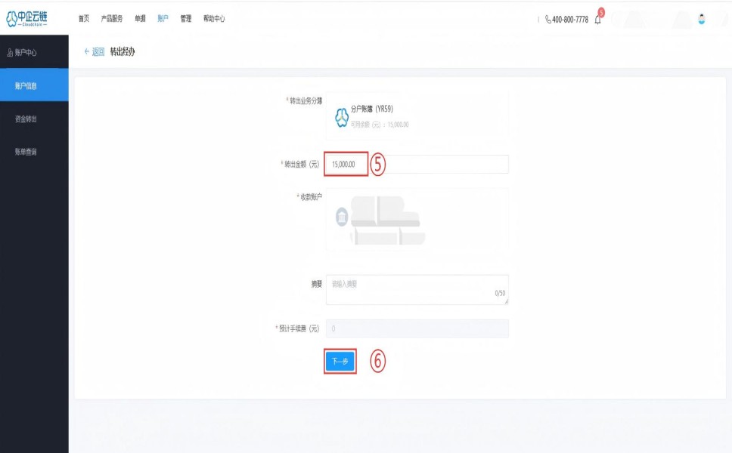Click the 返回 link

[98, 51]
